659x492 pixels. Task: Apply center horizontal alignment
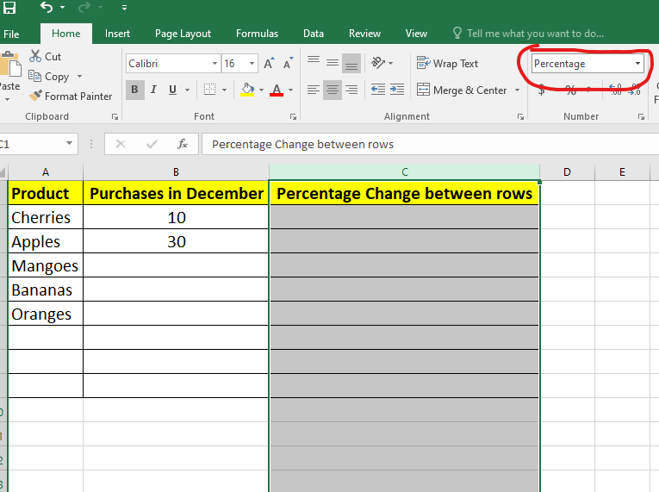click(x=333, y=90)
